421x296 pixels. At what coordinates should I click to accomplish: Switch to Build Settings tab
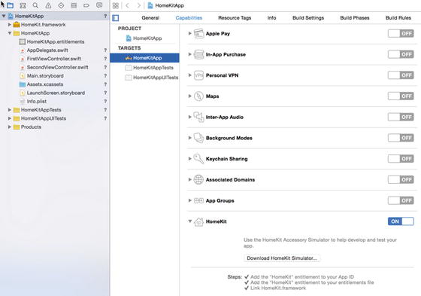tap(308, 18)
